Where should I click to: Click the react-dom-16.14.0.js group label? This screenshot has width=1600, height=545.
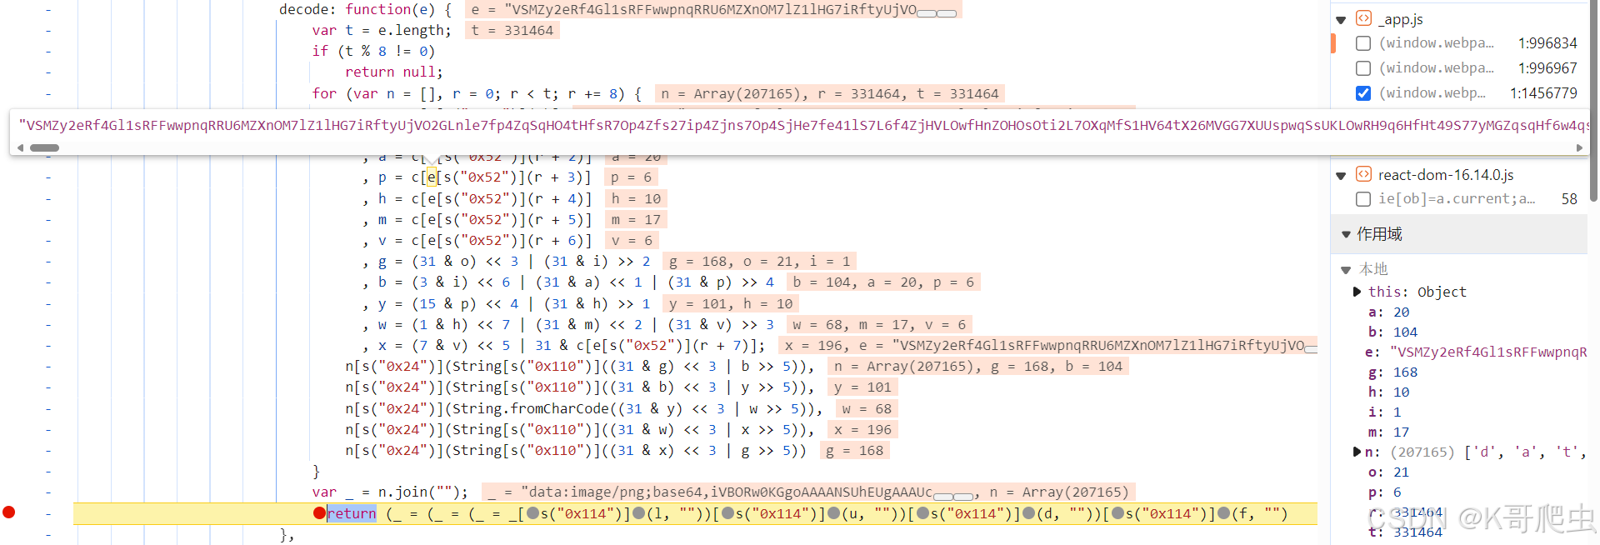(1446, 175)
